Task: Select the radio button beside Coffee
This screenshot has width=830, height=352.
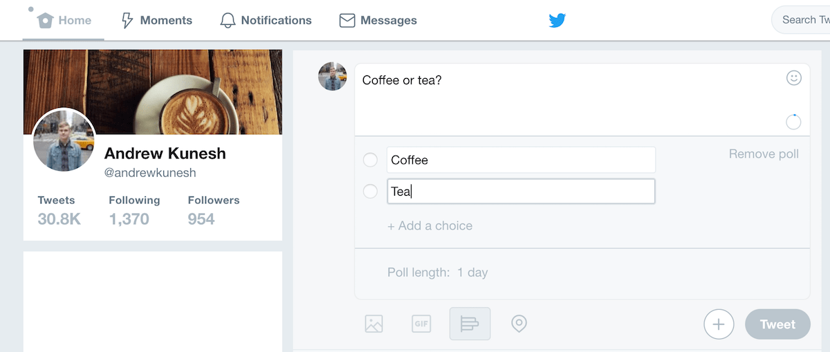Action: (370, 160)
